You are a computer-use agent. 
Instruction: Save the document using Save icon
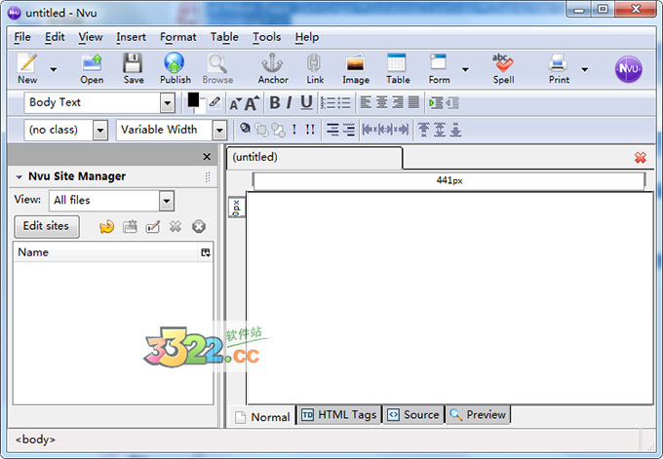(134, 68)
